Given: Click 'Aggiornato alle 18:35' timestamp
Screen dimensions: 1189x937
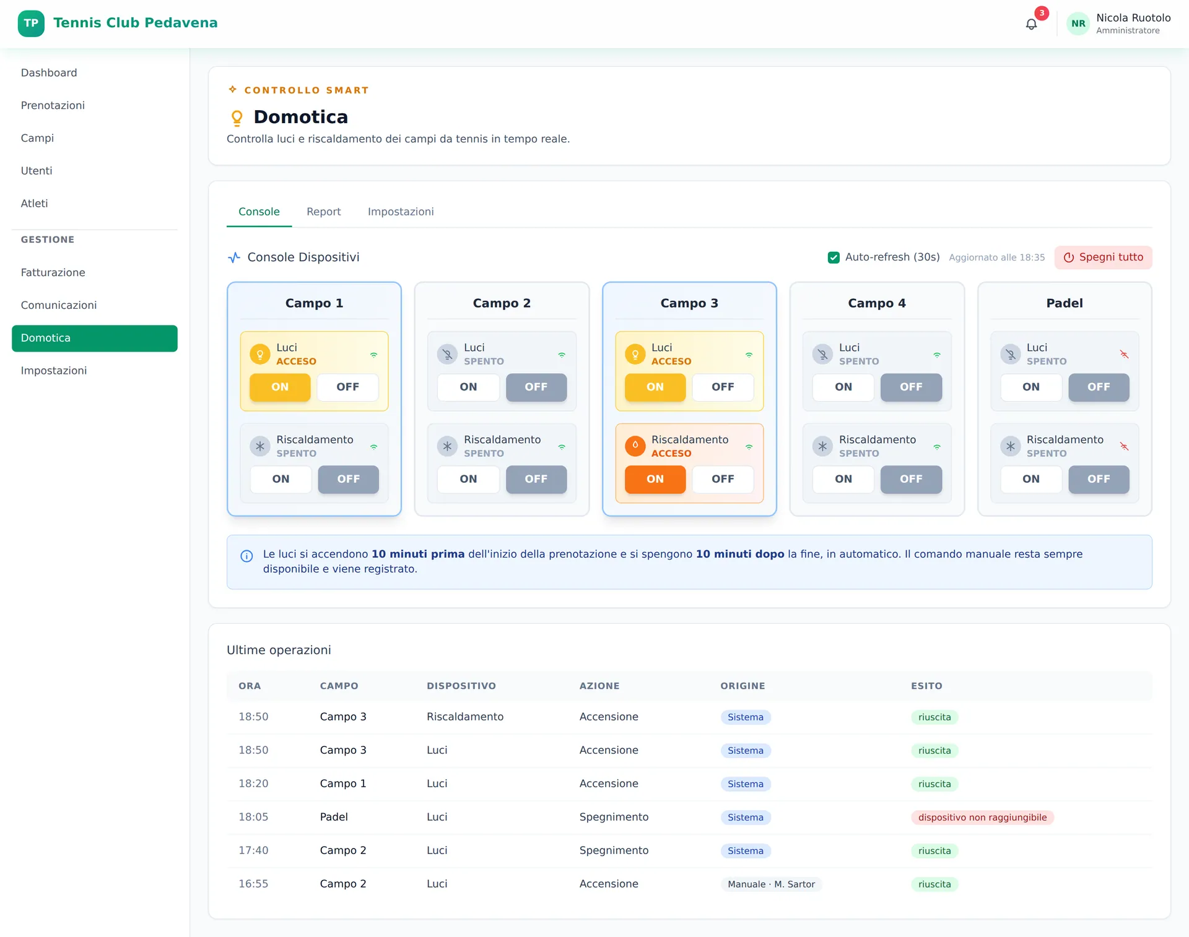Looking at the screenshot, I should (996, 257).
